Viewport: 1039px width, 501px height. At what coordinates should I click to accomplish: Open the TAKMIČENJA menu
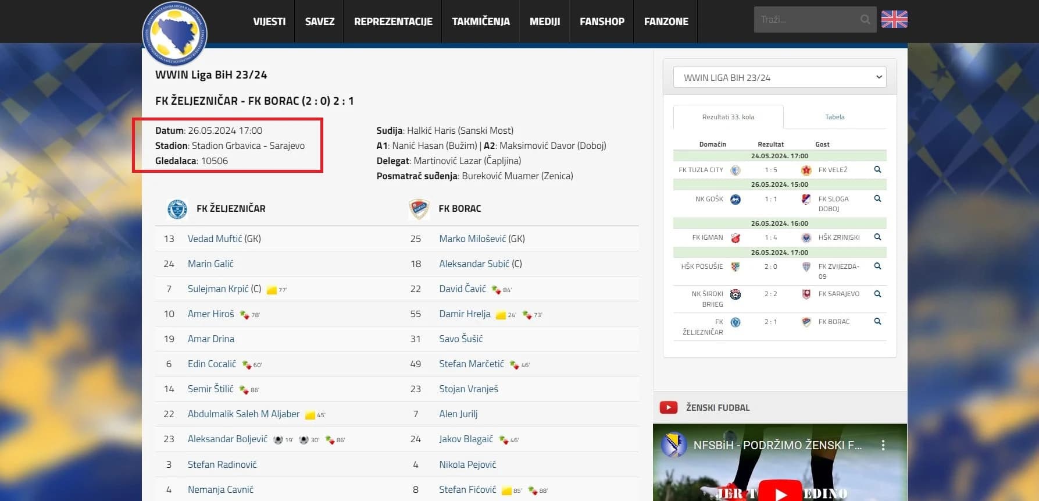point(481,22)
